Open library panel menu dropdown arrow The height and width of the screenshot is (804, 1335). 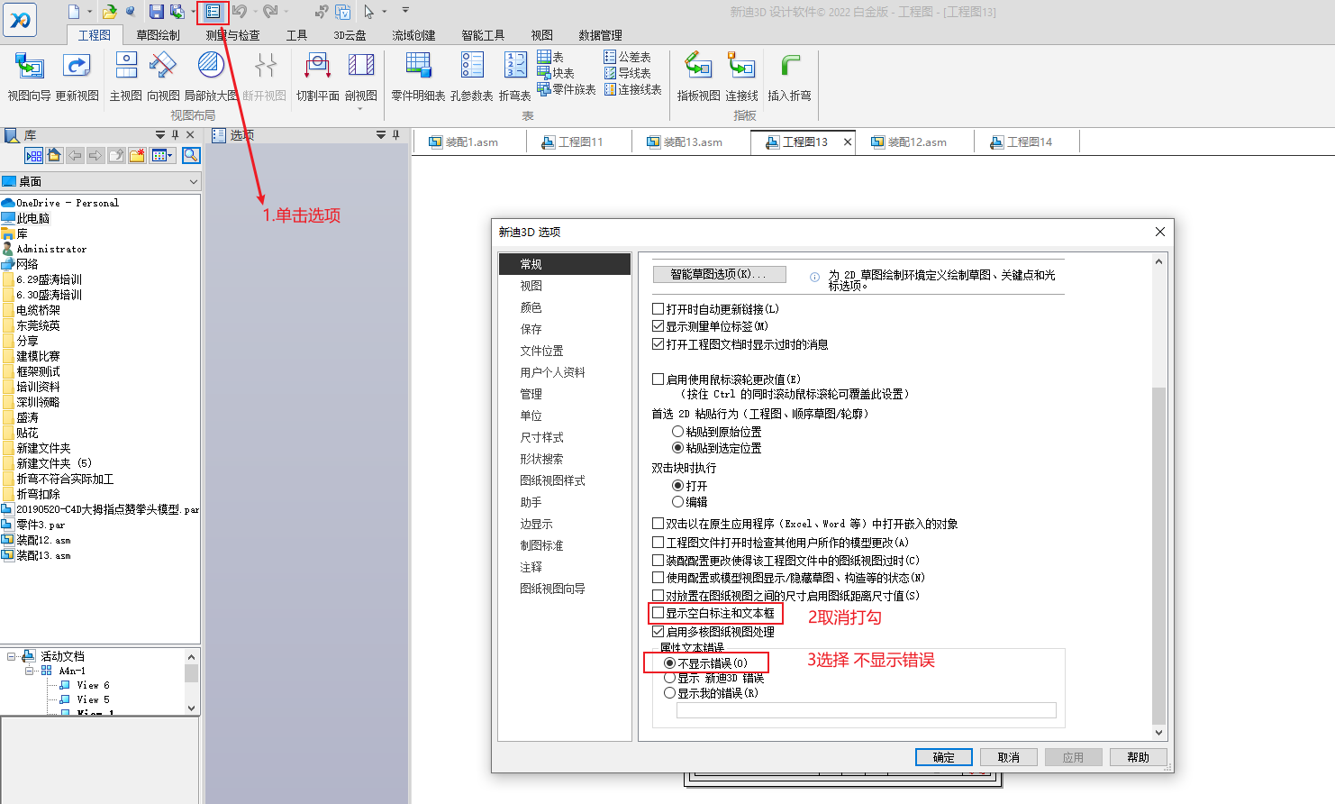160,135
